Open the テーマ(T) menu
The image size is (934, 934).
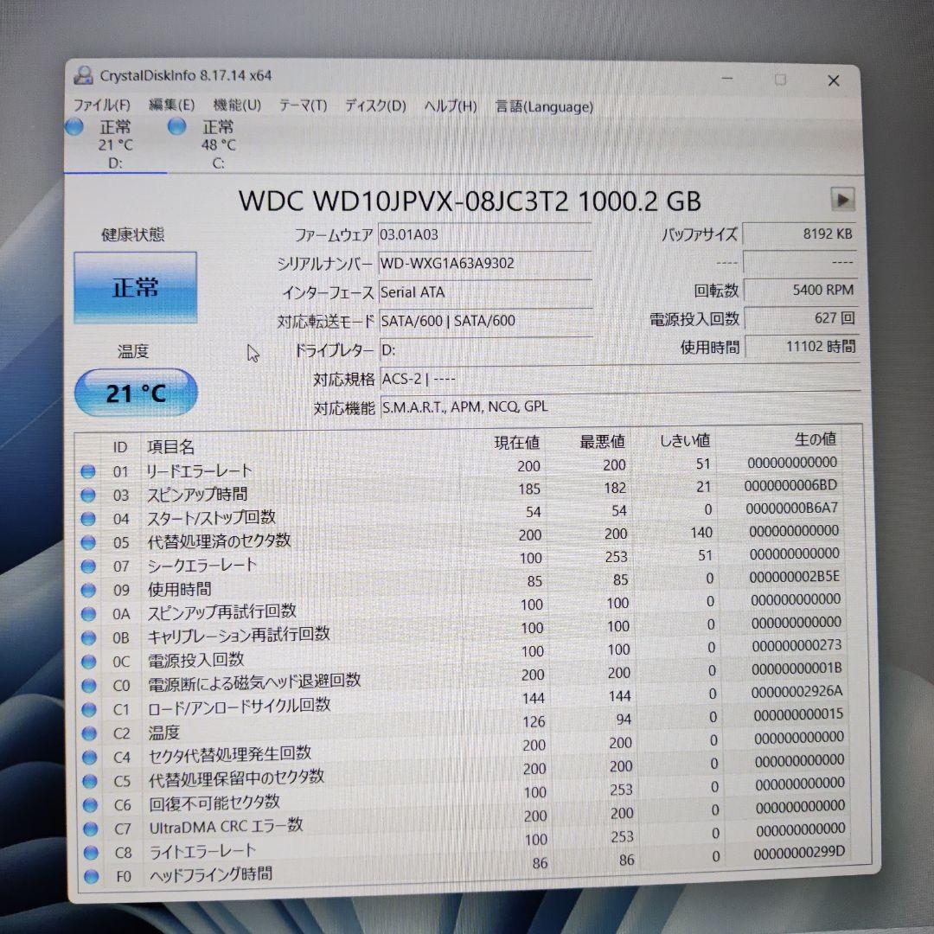(x=304, y=106)
